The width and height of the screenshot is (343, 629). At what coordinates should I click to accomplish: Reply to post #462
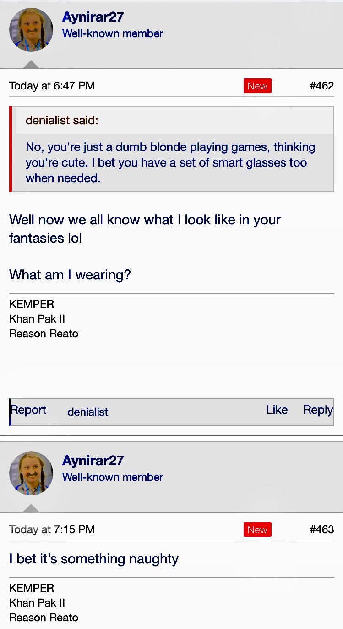tap(318, 410)
